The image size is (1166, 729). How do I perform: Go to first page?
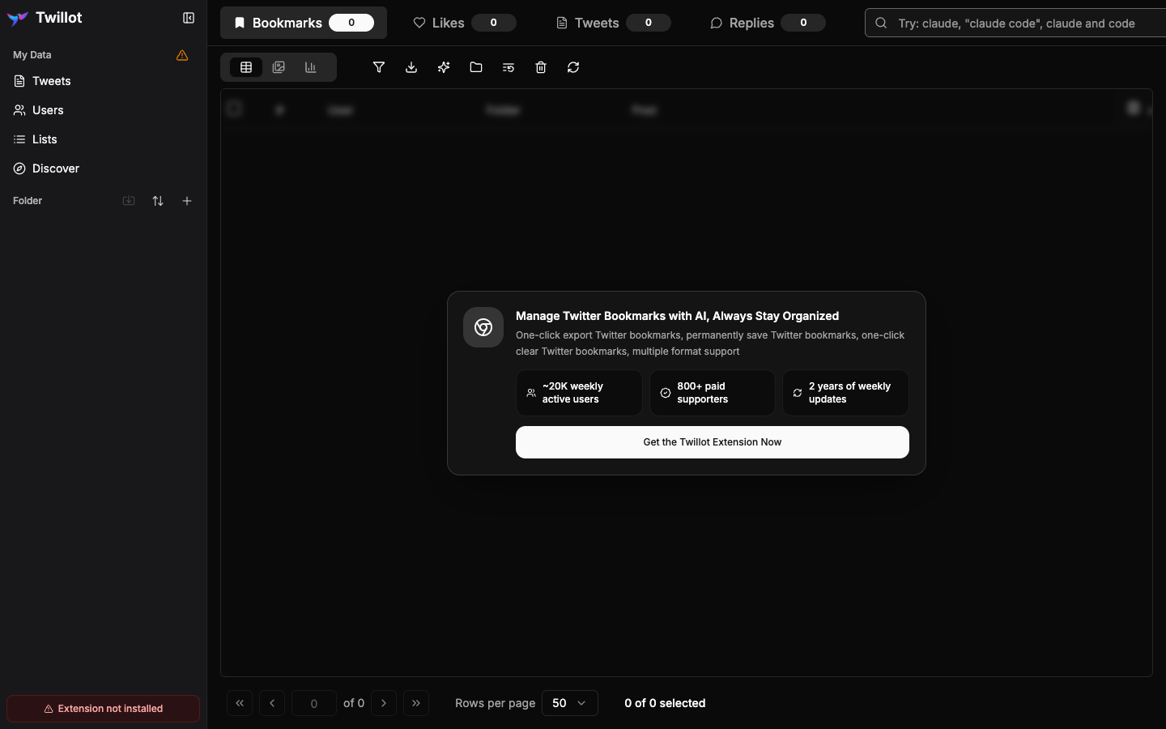[240, 703]
